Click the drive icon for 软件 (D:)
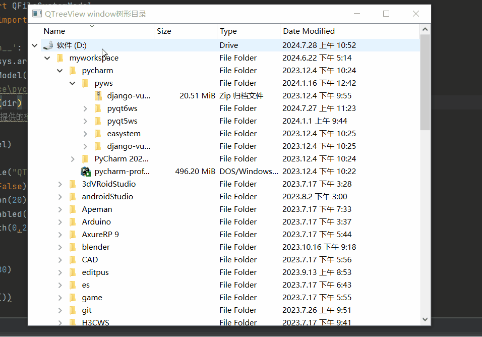482x337 pixels. [x=48, y=45]
